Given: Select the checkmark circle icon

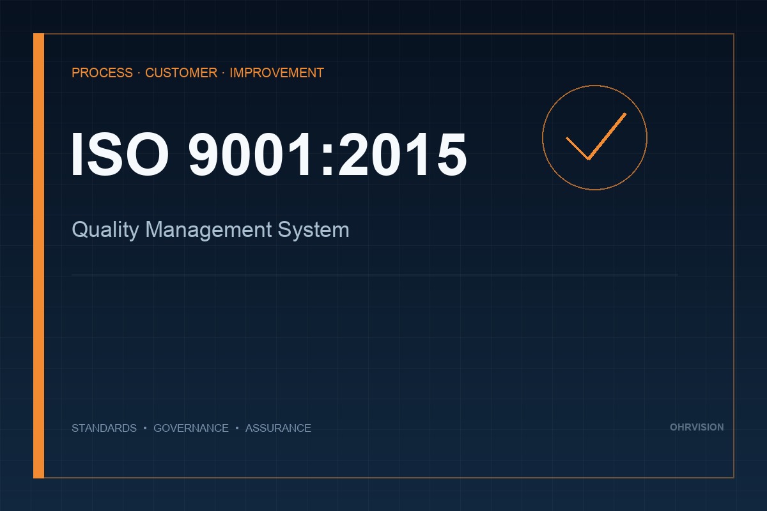Looking at the screenshot, I should click(x=594, y=137).
